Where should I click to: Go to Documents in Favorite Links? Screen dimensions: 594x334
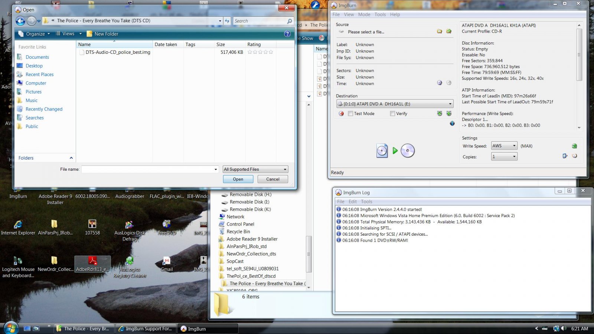(37, 57)
